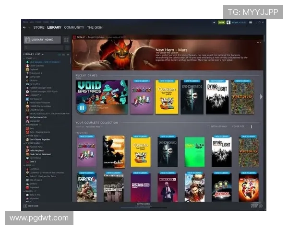Switch to the Community tab

(74, 27)
